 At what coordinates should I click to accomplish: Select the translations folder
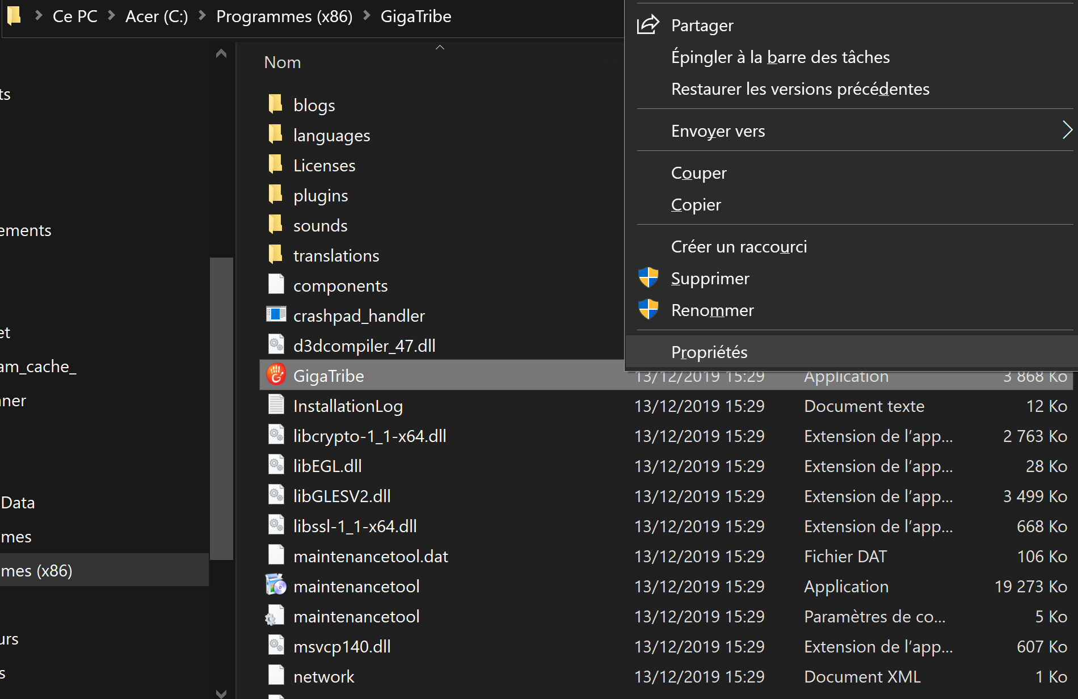point(336,255)
